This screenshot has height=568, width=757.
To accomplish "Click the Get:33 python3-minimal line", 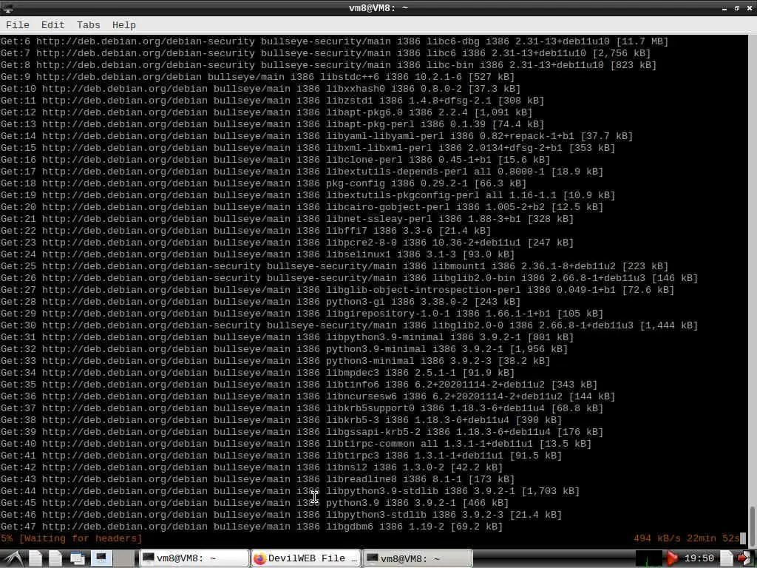I will [x=275, y=361].
